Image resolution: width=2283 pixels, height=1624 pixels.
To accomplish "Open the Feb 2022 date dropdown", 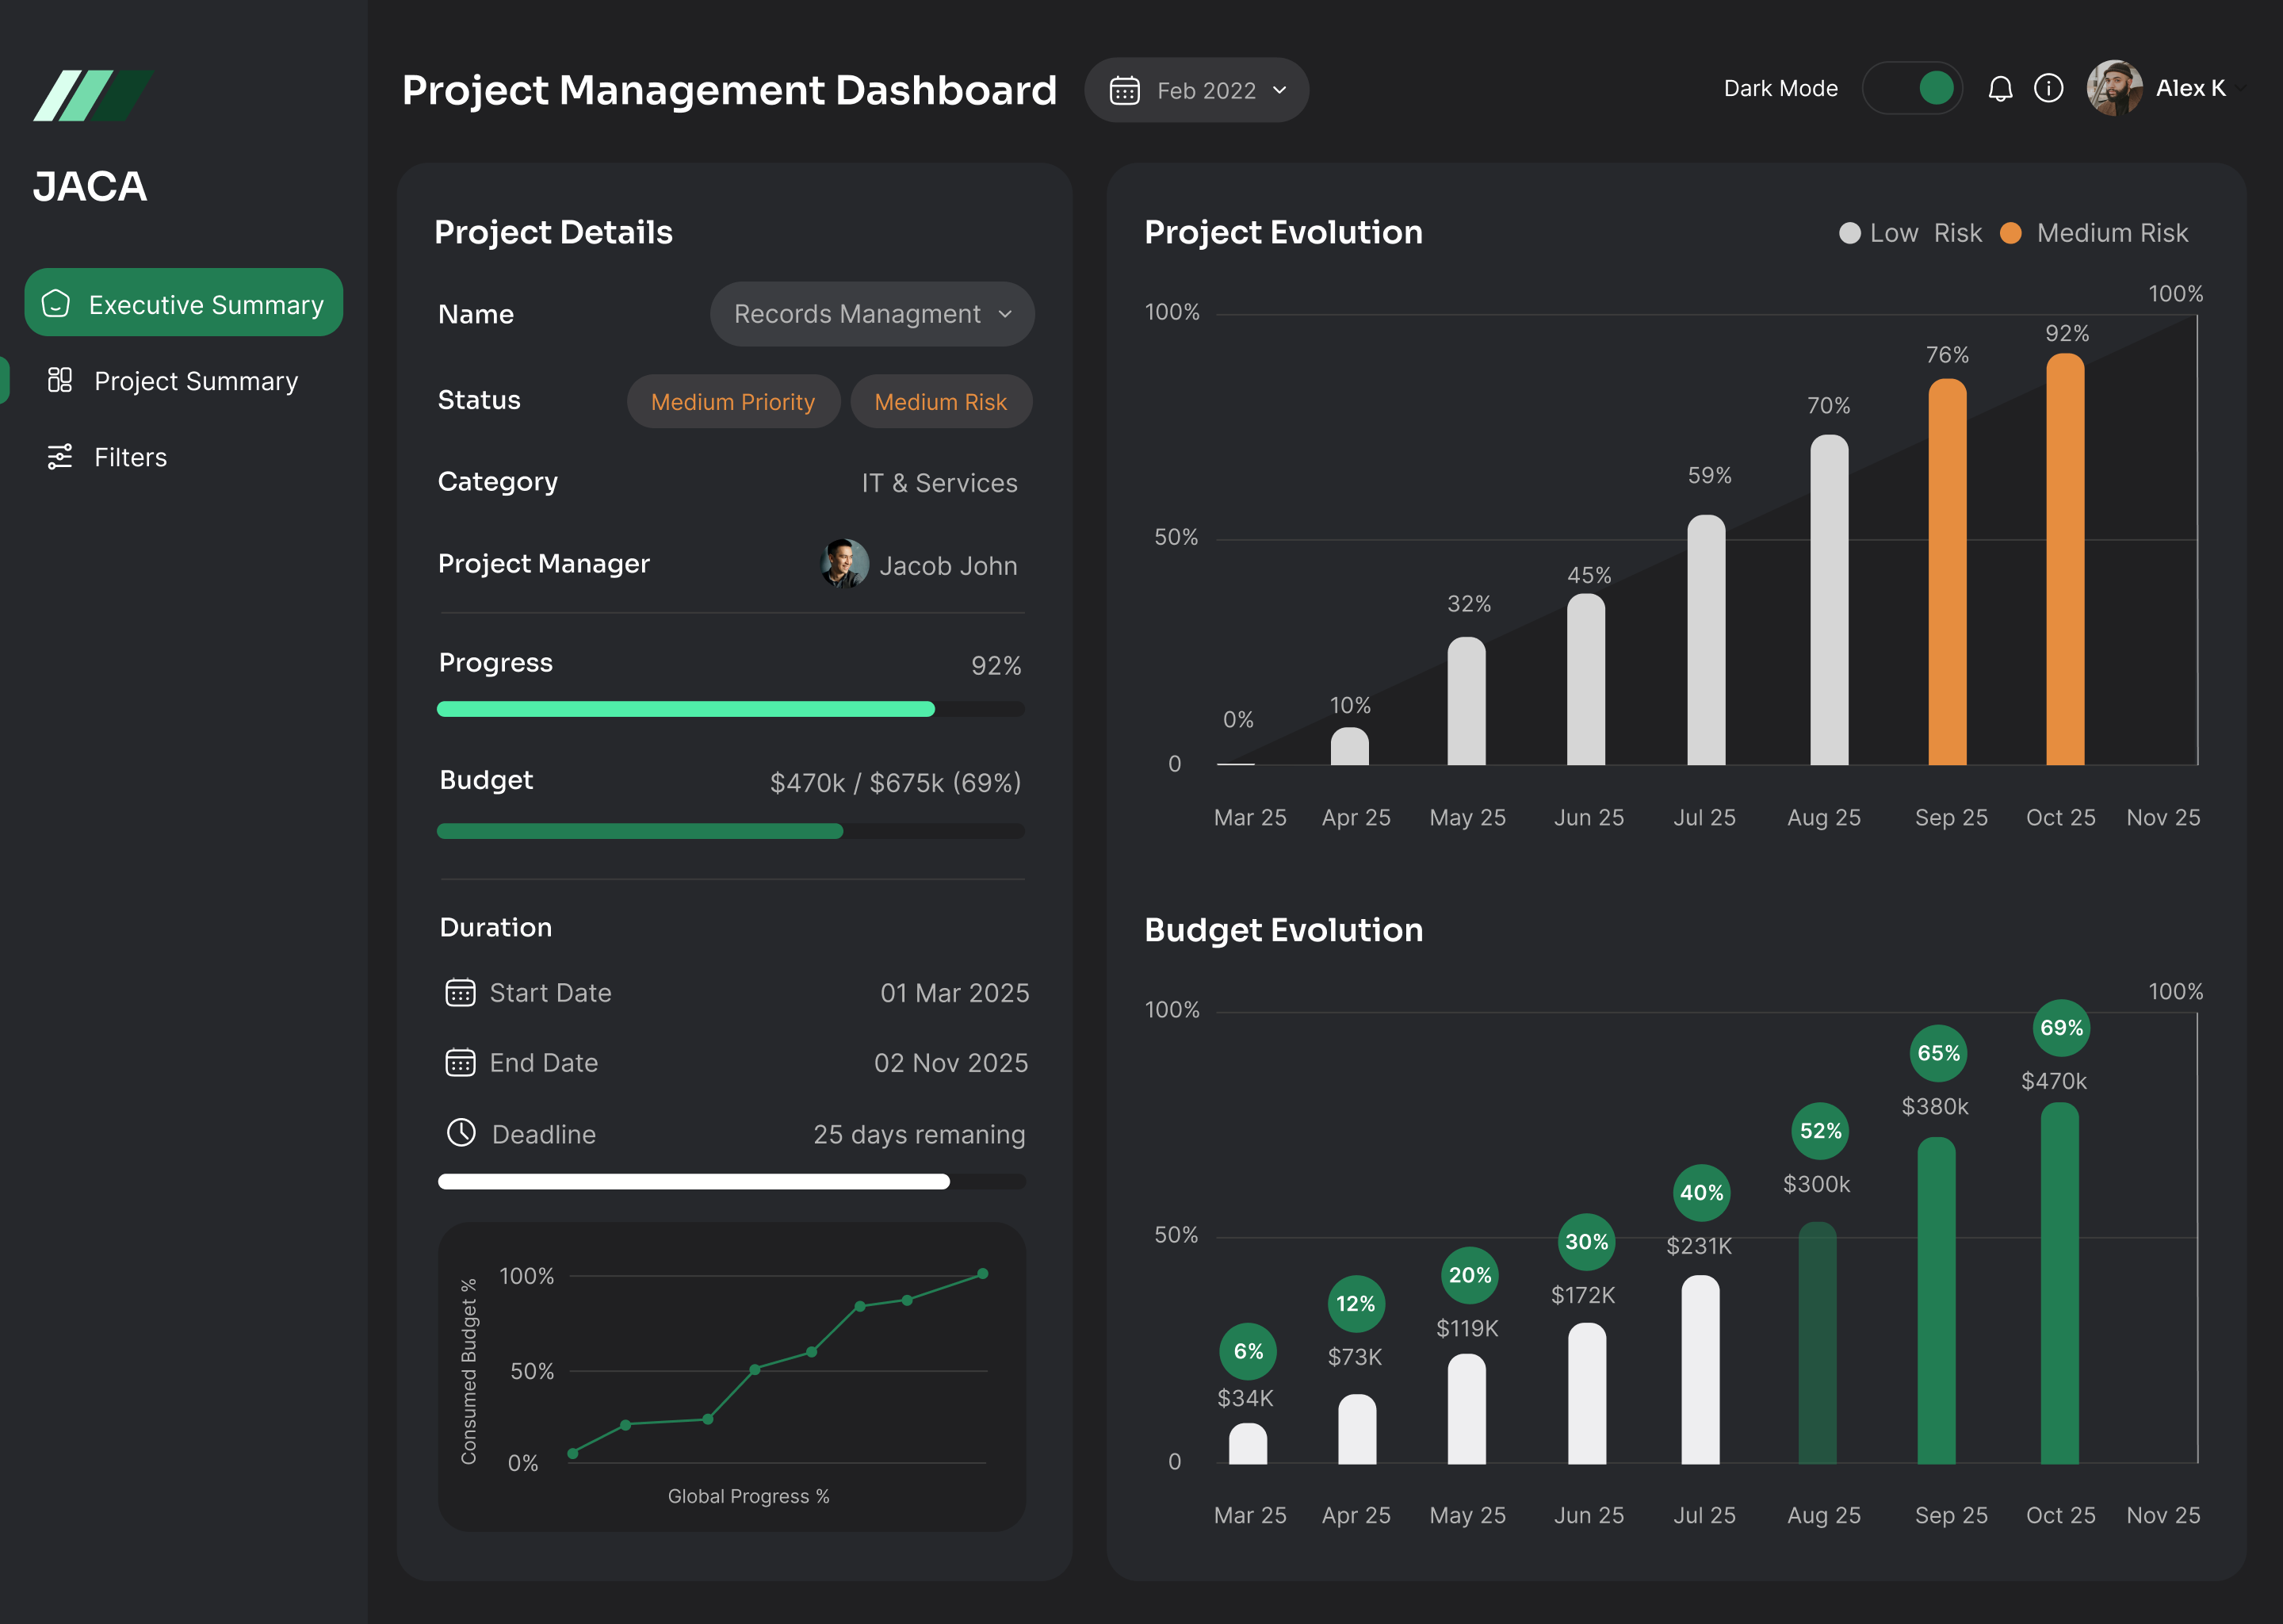I will [x=1196, y=90].
